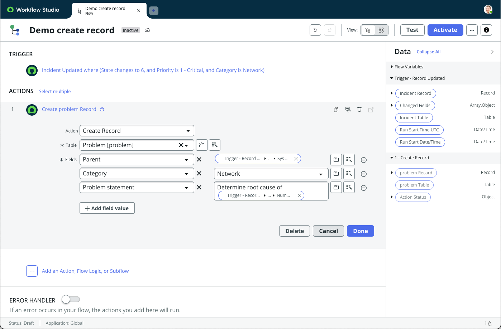Image resolution: width=501 pixels, height=329 pixels.
Task: Collapse the Data panel with chevron
Action: point(492,52)
